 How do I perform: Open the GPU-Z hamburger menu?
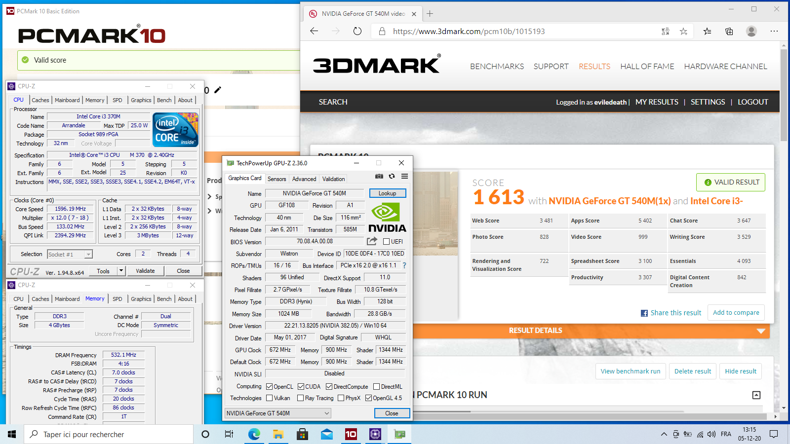404,176
